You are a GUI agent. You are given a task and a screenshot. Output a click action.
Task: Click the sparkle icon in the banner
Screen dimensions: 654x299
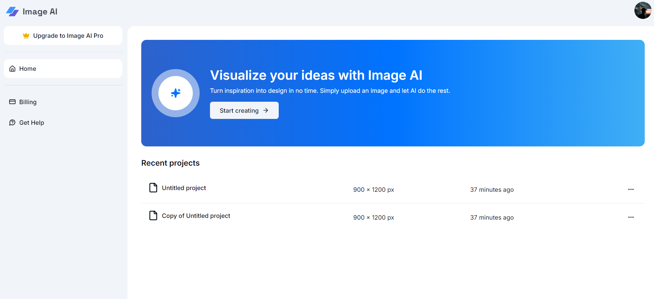(x=176, y=93)
